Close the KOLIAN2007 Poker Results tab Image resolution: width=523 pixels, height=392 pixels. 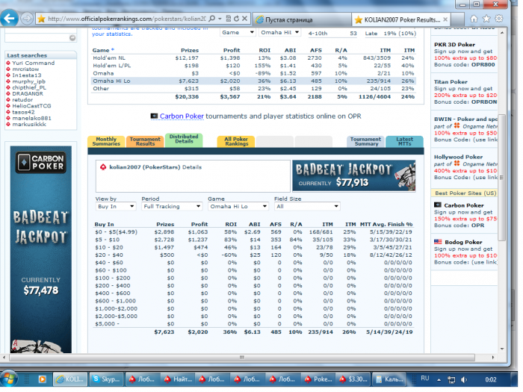tap(445, 19)
